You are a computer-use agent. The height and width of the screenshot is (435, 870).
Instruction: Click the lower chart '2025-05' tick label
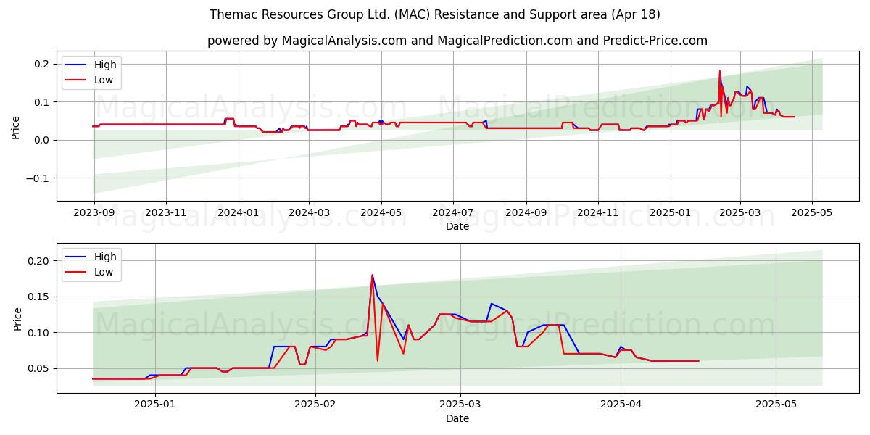[776, 405]
